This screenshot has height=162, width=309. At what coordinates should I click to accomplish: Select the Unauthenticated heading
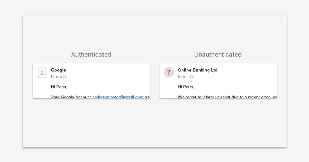(x=218, y=55)
